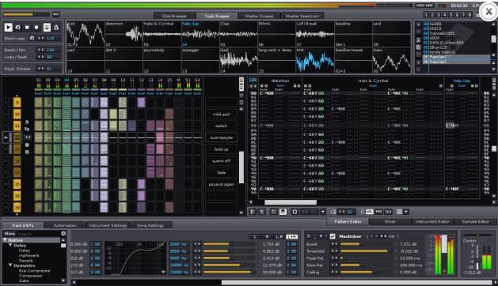This screenshot has width=498, height=286.
Task: Open the Track DSPs tab
Action: click(22, 225)
